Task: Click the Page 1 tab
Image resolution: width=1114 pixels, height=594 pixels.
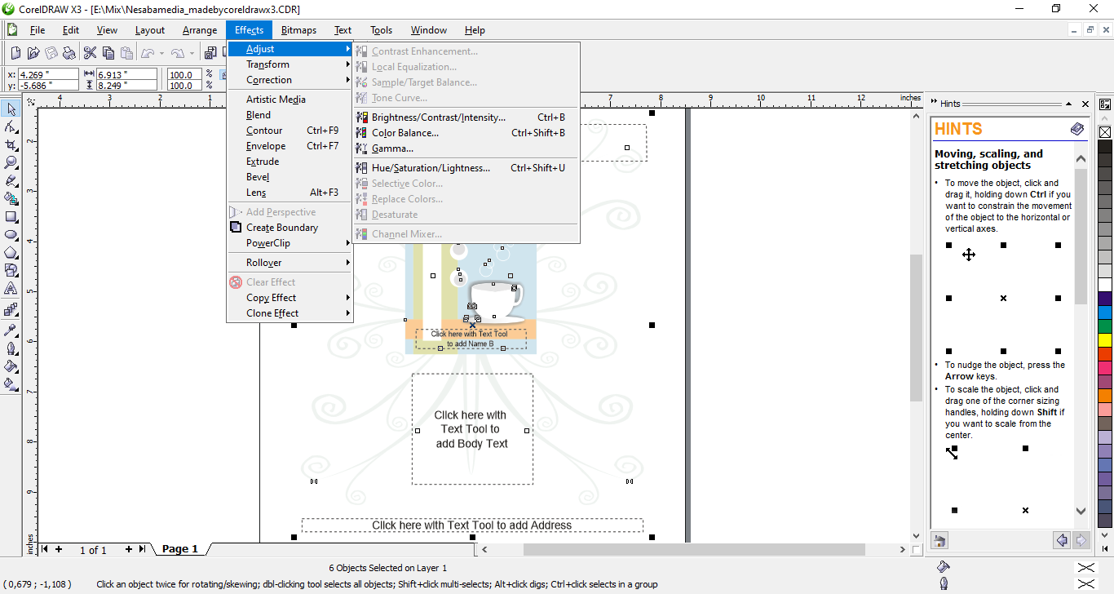Action: coord(180,549)
